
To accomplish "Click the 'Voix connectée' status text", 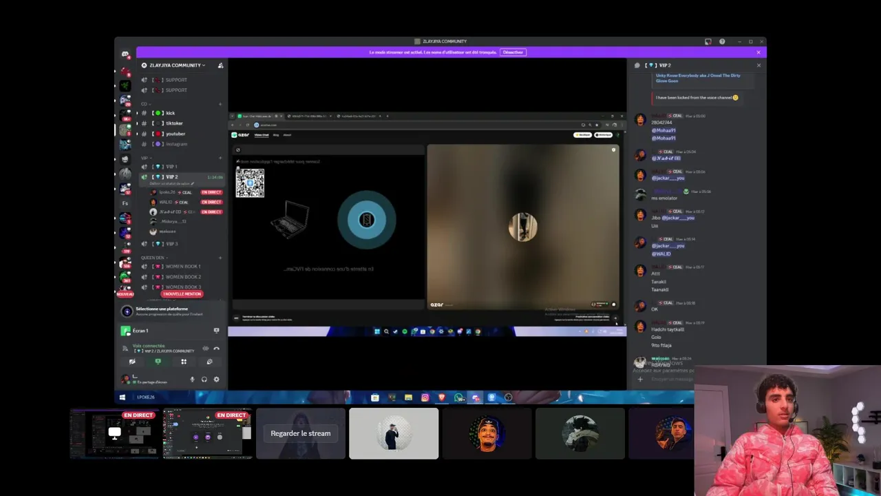I will pos(149,346).
